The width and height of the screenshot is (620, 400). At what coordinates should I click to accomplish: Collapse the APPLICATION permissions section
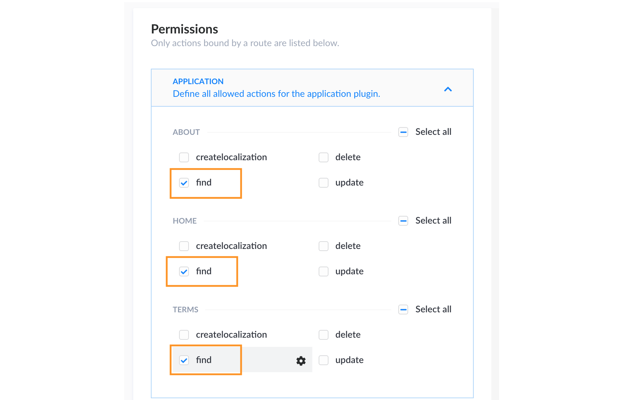pos(448,89)
